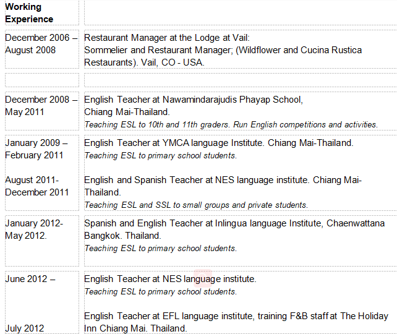Click the 'December 2006 – August 2008' date cell
Viewport: 397px width, 334px height.
pos(41,44)
